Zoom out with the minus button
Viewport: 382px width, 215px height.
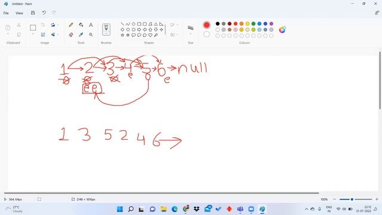coord(334,199)
